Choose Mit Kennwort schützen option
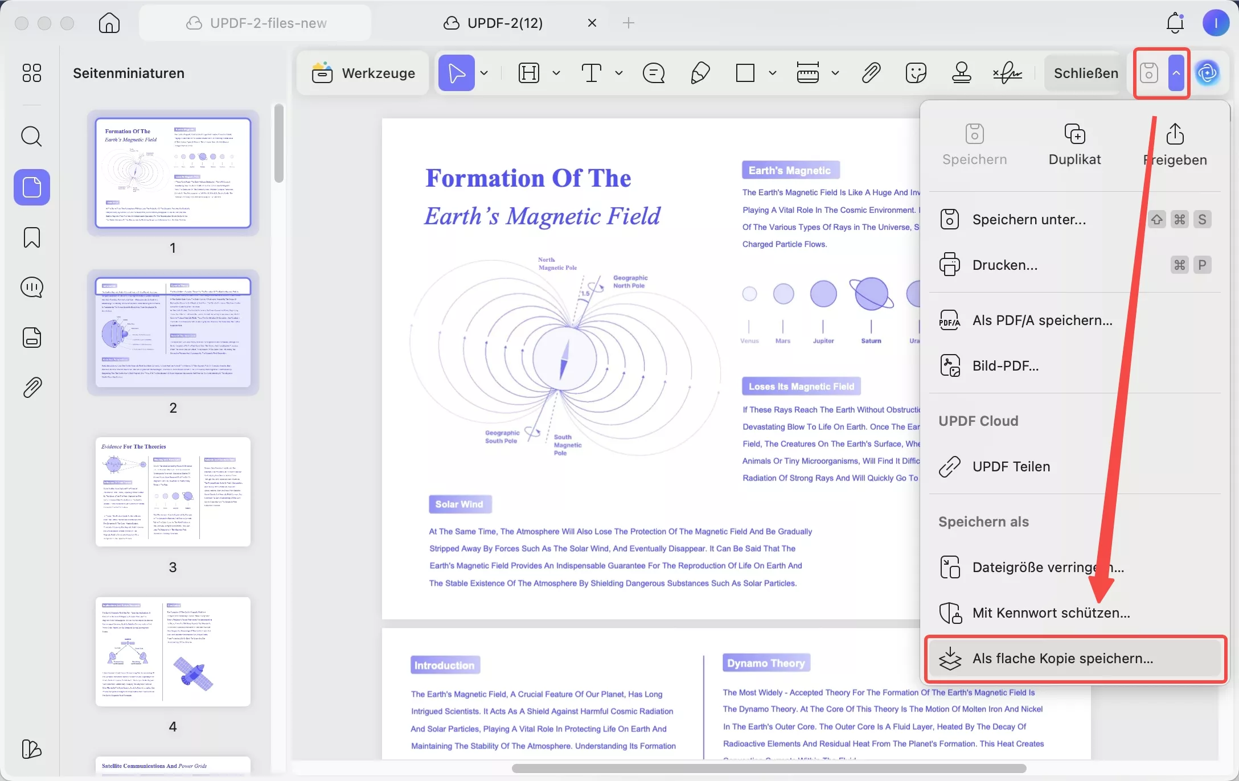Image resolution: width=1239 pixels, height=781 pixels. tap(1075, 613)
